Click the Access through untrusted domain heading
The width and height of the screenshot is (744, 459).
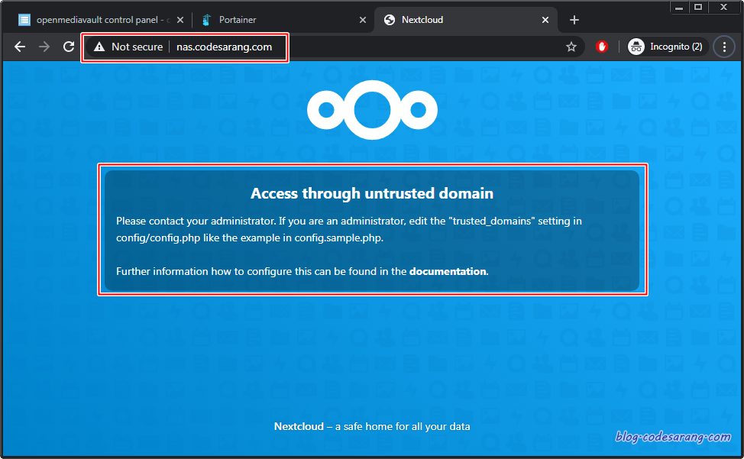click(x=372, y=193)
